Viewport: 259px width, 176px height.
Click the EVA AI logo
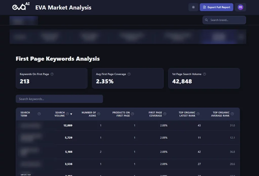(23, 7)
